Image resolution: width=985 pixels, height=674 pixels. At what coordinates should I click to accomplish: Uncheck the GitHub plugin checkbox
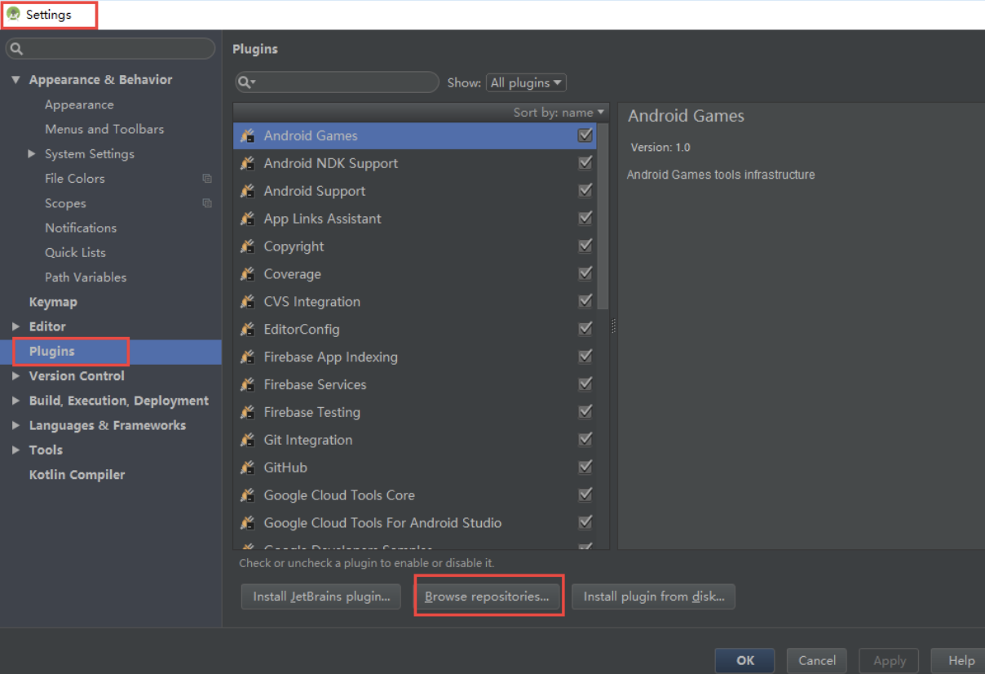(585, 468)
